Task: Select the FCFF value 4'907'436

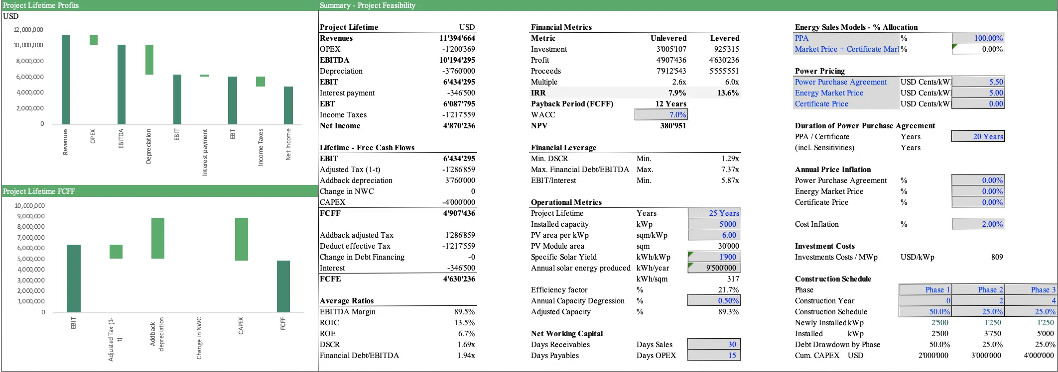Action: [x=459, y=213]
